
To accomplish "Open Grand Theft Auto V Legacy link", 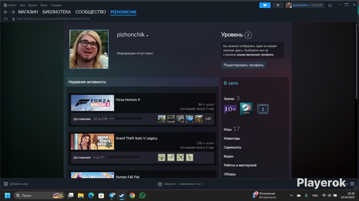I will 137,138.
